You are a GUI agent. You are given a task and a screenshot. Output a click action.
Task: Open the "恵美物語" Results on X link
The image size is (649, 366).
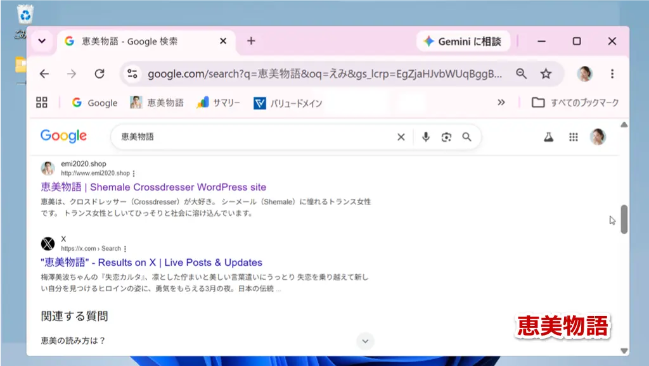(151, 263)
